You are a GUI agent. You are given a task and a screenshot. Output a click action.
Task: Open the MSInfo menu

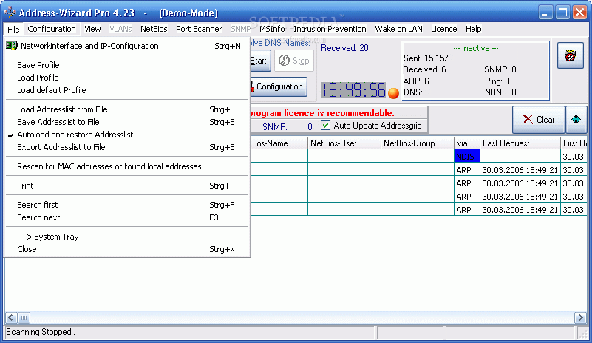tap(272, 29)
